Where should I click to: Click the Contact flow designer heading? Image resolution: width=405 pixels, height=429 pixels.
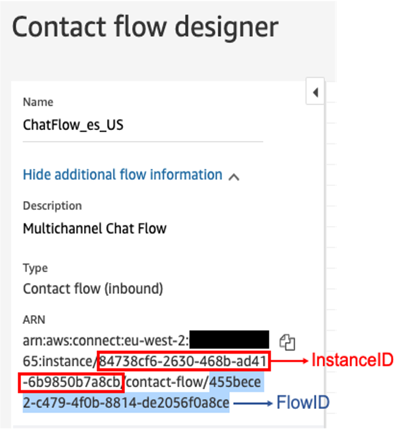[145, 27]
